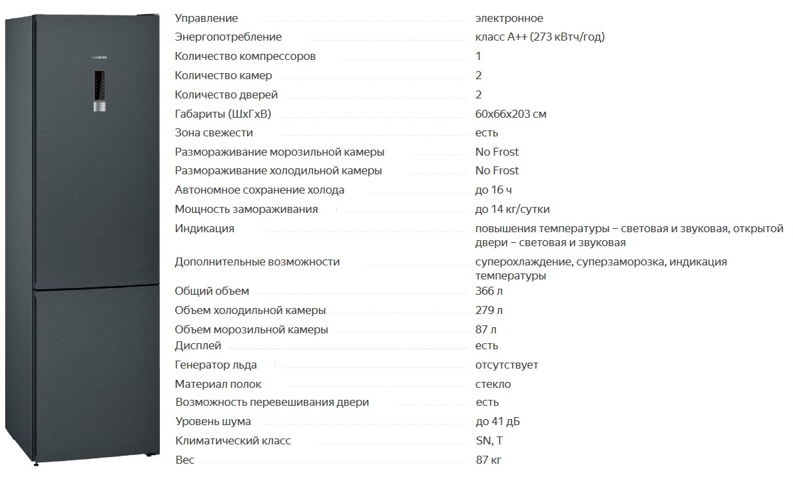793x485 pixels.
Task: Click the "Объем морозильной камеры" label
Action: [251, 330]
